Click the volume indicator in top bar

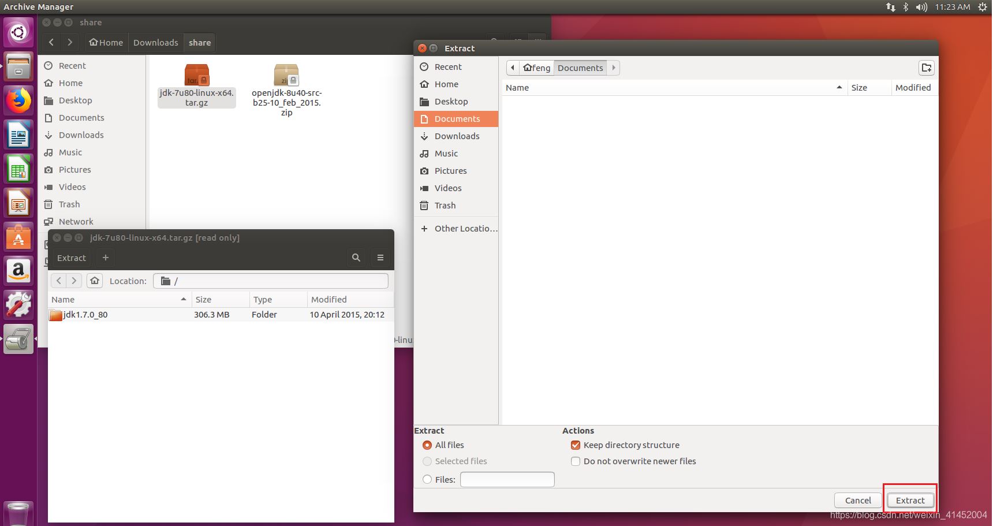921,7
